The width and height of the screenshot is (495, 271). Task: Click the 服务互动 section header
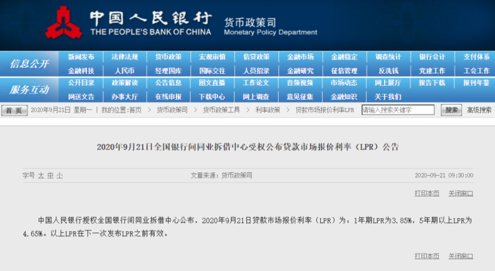click(x=29, y=90)
